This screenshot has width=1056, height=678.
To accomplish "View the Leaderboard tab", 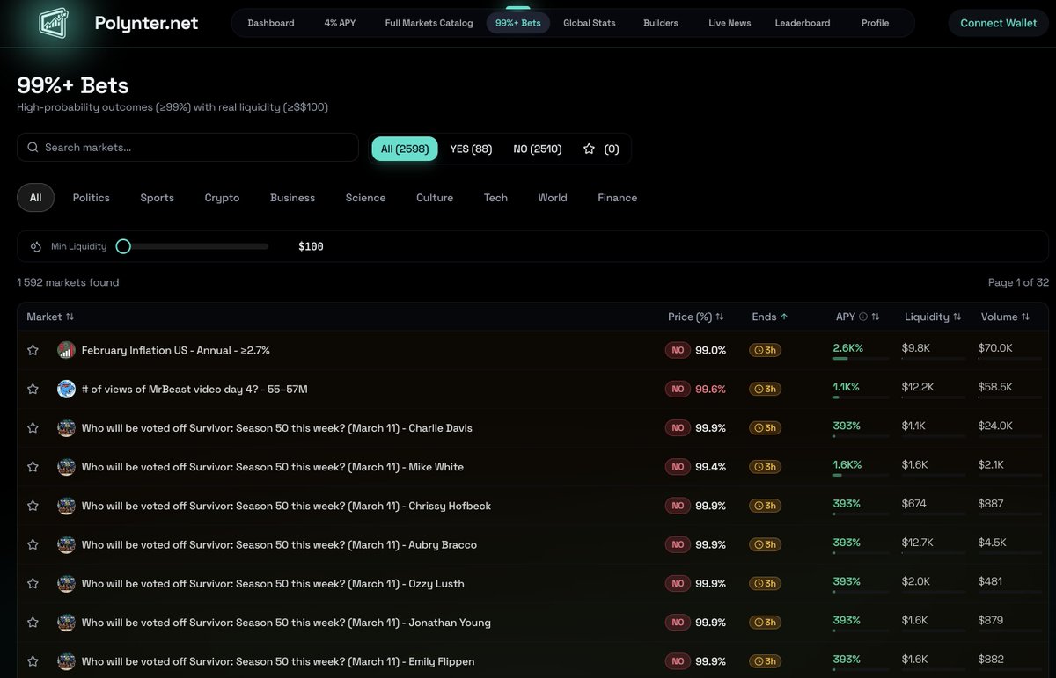I will pyautogui.click(x=803, y=23).
